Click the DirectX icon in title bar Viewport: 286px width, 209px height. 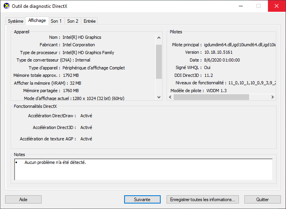point(7,6)
